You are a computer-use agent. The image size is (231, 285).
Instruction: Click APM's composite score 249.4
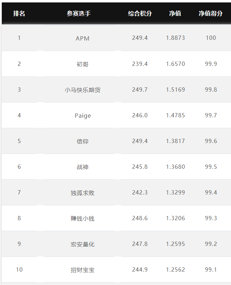pyautogui.click(x=140, y=38)
